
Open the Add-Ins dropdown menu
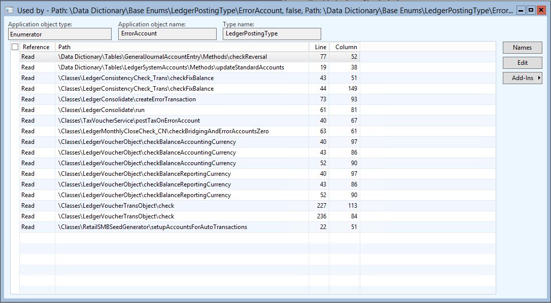523,78
